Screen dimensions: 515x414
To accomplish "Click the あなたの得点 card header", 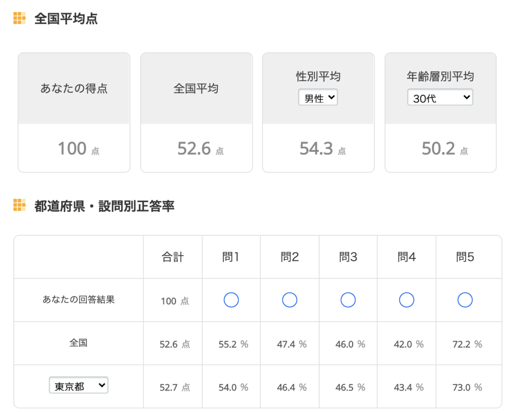I will (x=74, y=89).
